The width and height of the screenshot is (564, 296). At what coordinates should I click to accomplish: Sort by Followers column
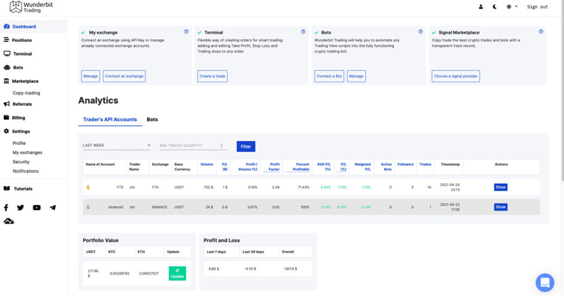tap(405, 165)
